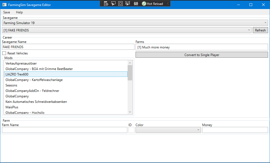The width and height of the screenshot is (270, 163).
Task: Select 'GlobalCompany - Kartoffelwaschanlage' mod
Action: click(x=66, y=80)
